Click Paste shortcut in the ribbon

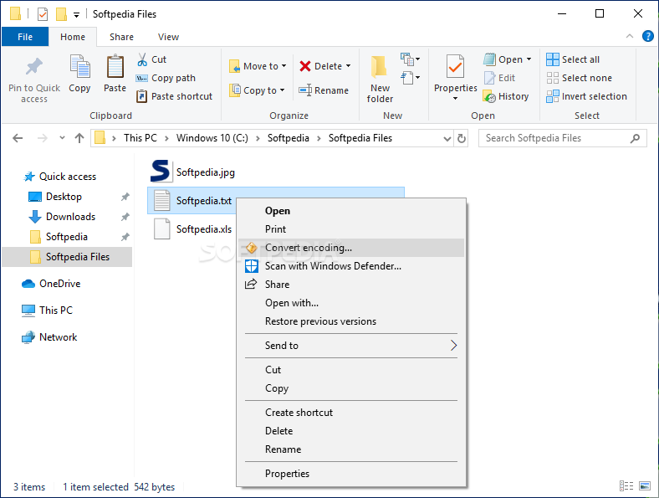tap(175, 96)
